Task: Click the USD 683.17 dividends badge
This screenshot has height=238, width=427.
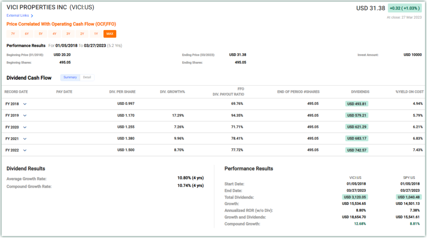Action: (x=357, y=139)
